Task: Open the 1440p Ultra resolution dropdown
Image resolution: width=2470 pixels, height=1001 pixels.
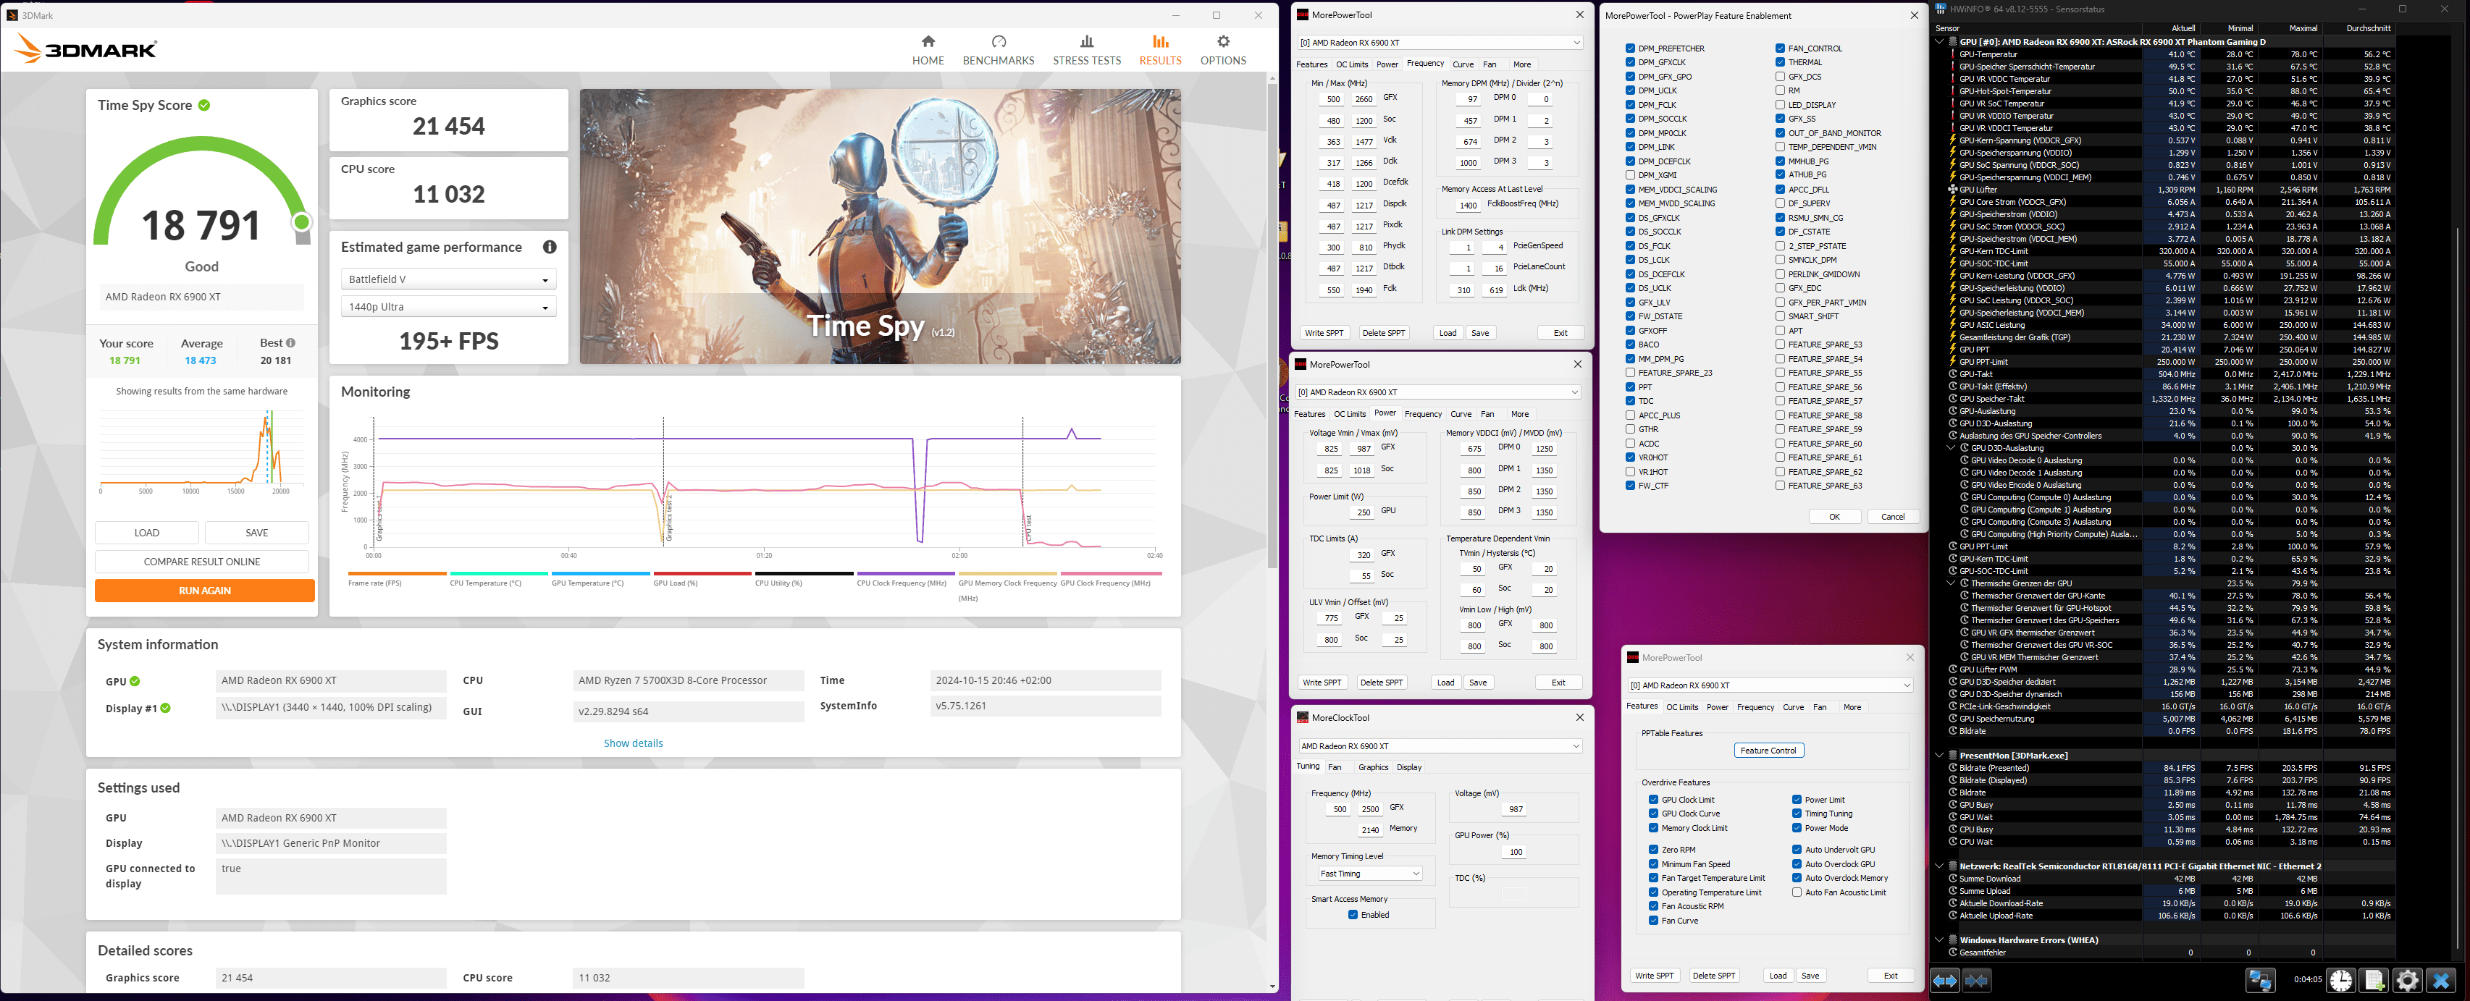Action: point(448,307)
